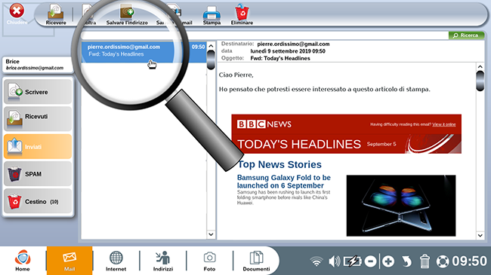This screenshot has height=275, width=491.
Task: Click the Ricerca search button
Action: pos(466,35)
